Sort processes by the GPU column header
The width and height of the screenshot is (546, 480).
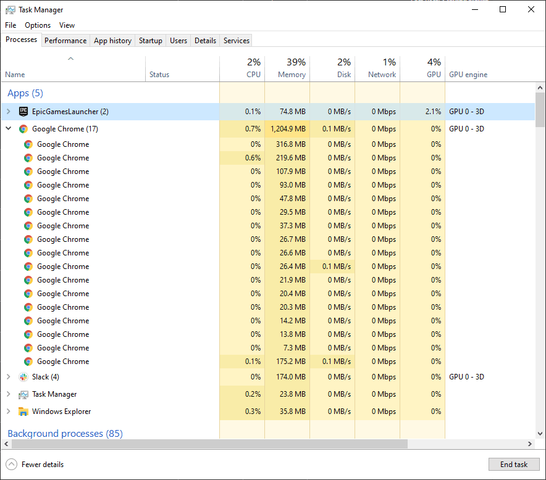pos(422,69)
